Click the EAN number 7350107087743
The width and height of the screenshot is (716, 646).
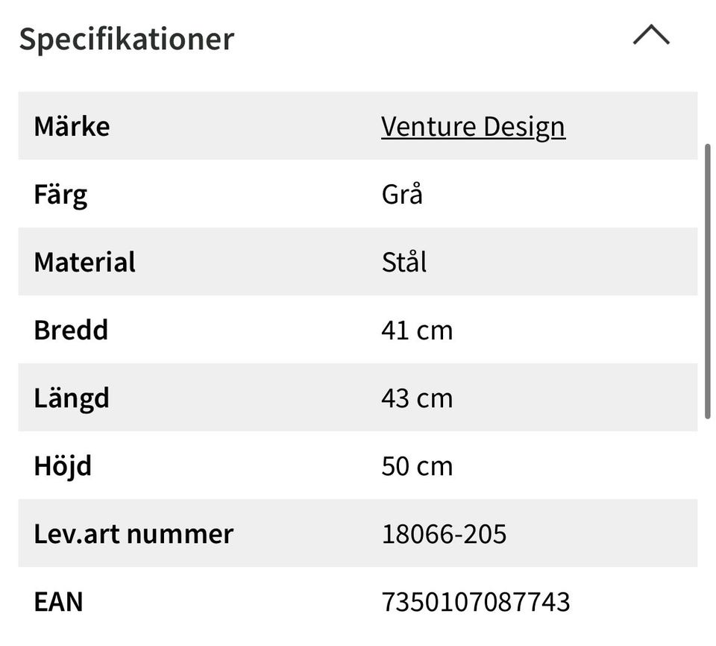click(x=476, y=602)
